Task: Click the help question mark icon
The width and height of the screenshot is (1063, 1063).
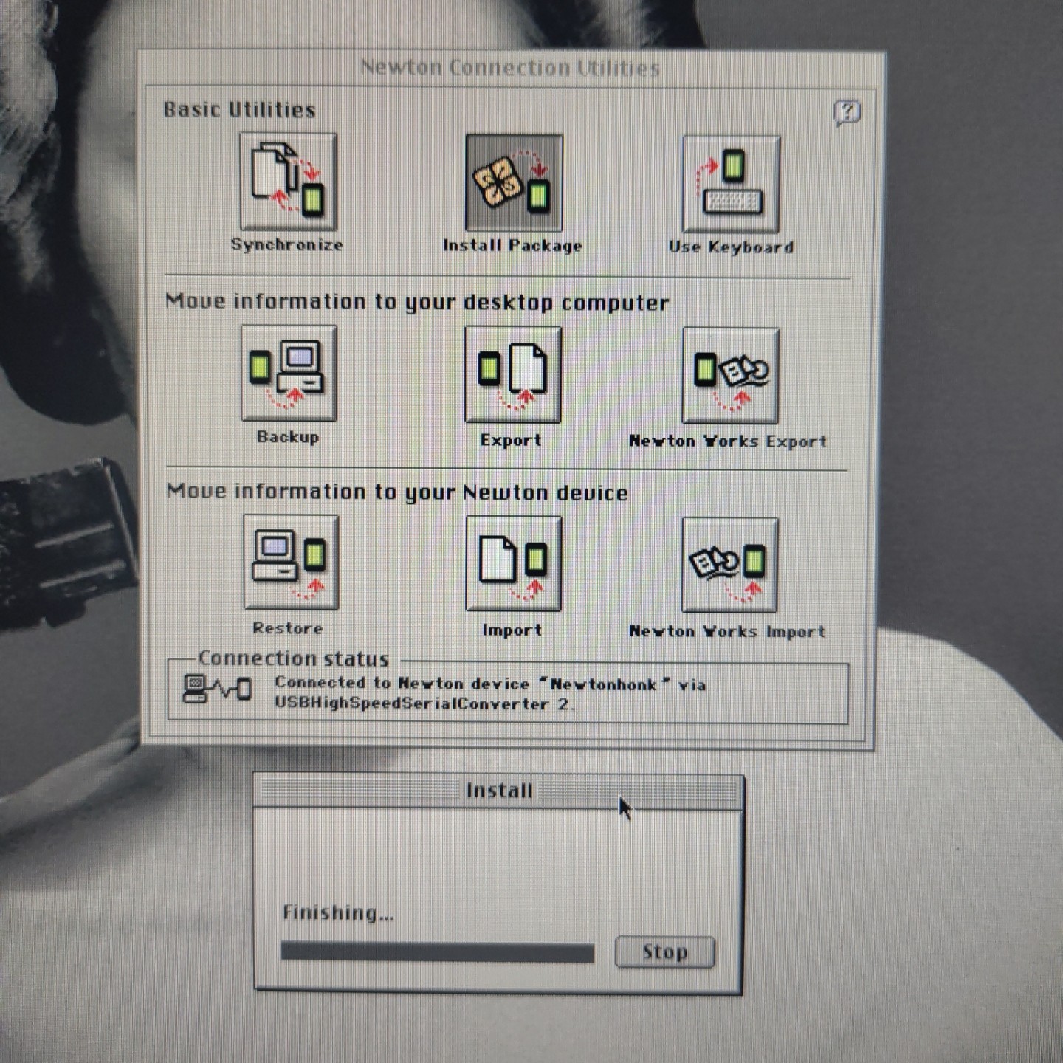Action: click(847, 113)
